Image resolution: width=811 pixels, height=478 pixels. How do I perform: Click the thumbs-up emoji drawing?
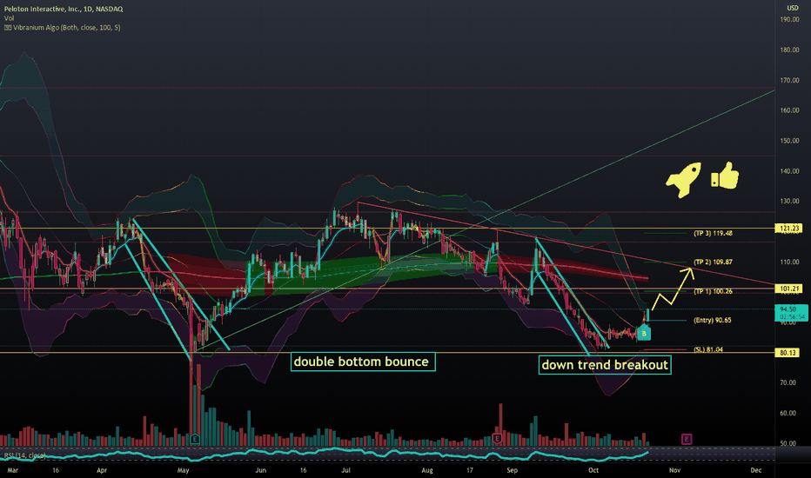click(725, 176)
